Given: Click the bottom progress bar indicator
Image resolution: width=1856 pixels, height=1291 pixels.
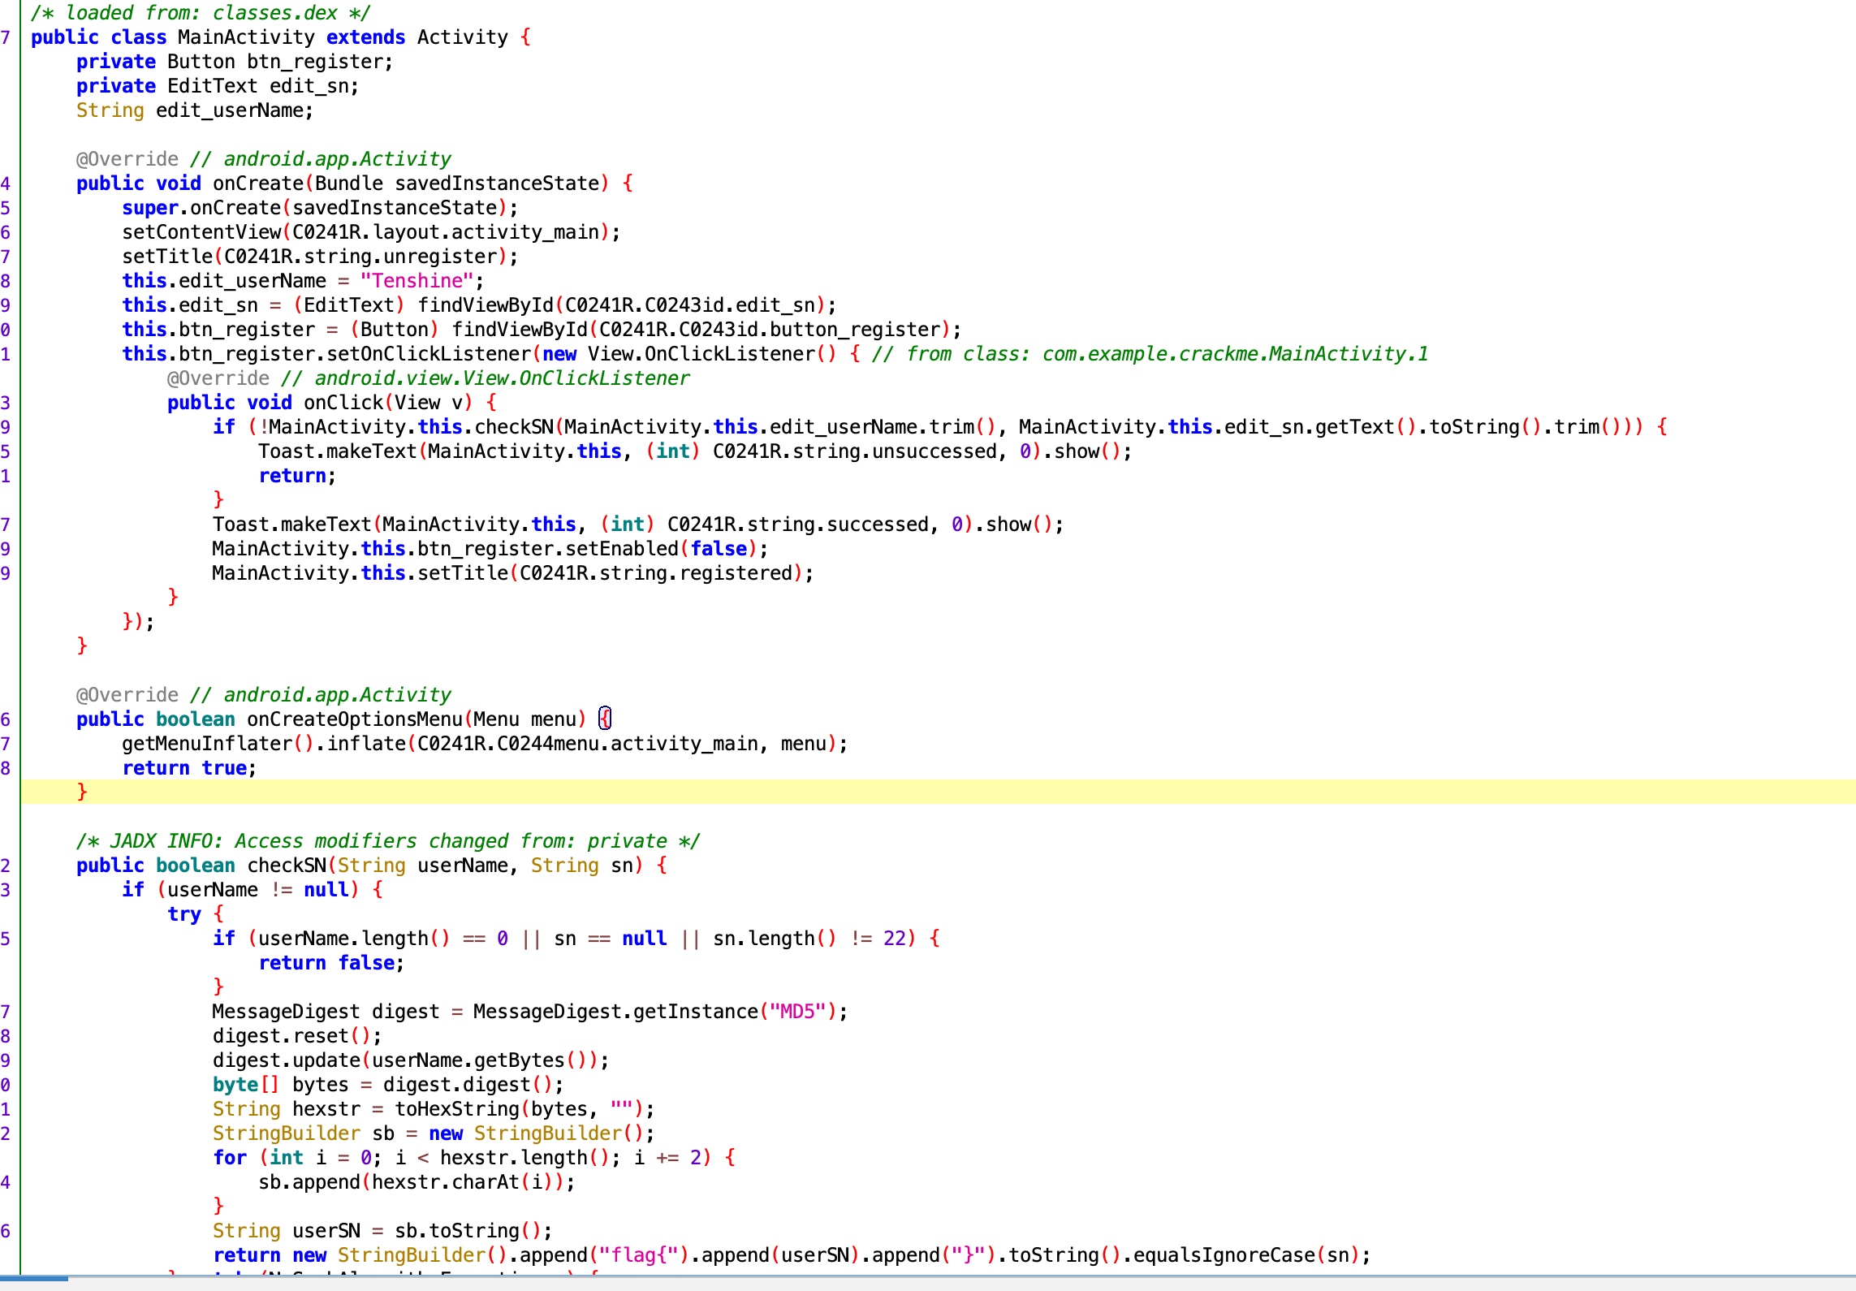Looking at the screenshot, I should [x=34, y=1278].
